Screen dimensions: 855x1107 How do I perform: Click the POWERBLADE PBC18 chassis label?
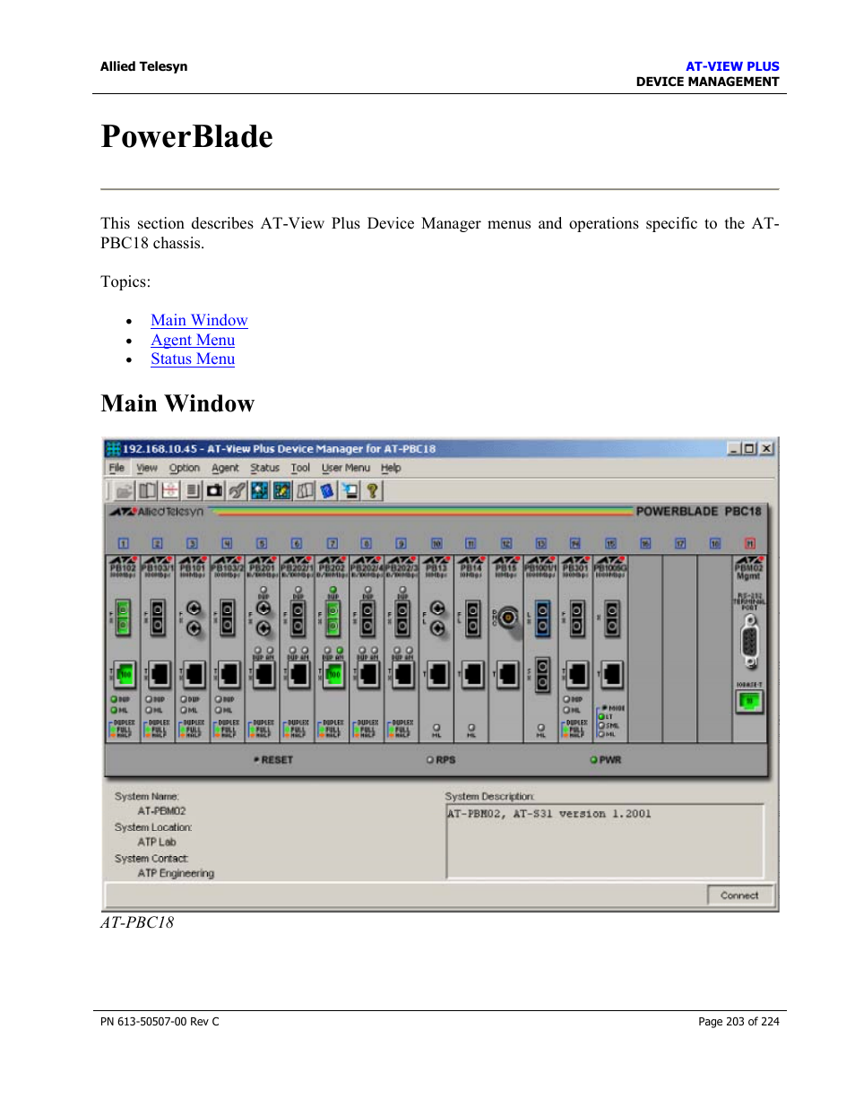pyautogui.click(x=699, y=512)
